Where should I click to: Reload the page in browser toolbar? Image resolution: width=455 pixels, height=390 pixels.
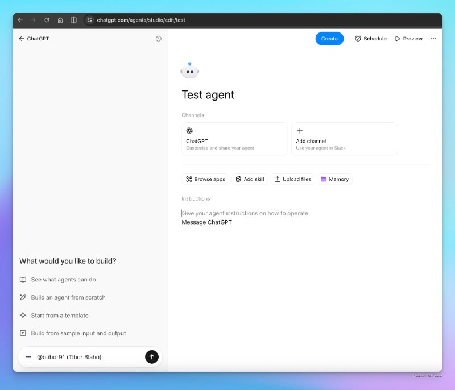pyautogui.click(x=47, y=20)
